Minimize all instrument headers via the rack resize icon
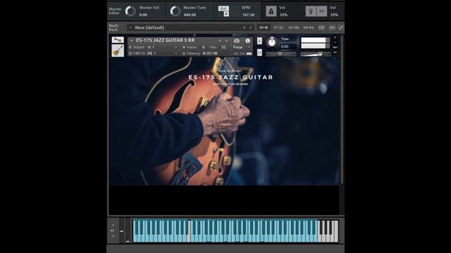The width and height of the screenshot is (451, 253). [x=340, y=27]
